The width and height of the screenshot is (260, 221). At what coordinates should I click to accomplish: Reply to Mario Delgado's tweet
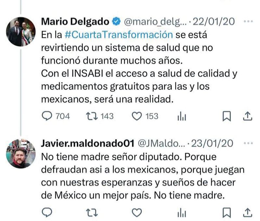click(47, 116)
